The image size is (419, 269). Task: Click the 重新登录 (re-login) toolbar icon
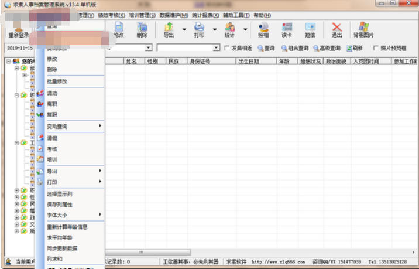click(18, 30)
